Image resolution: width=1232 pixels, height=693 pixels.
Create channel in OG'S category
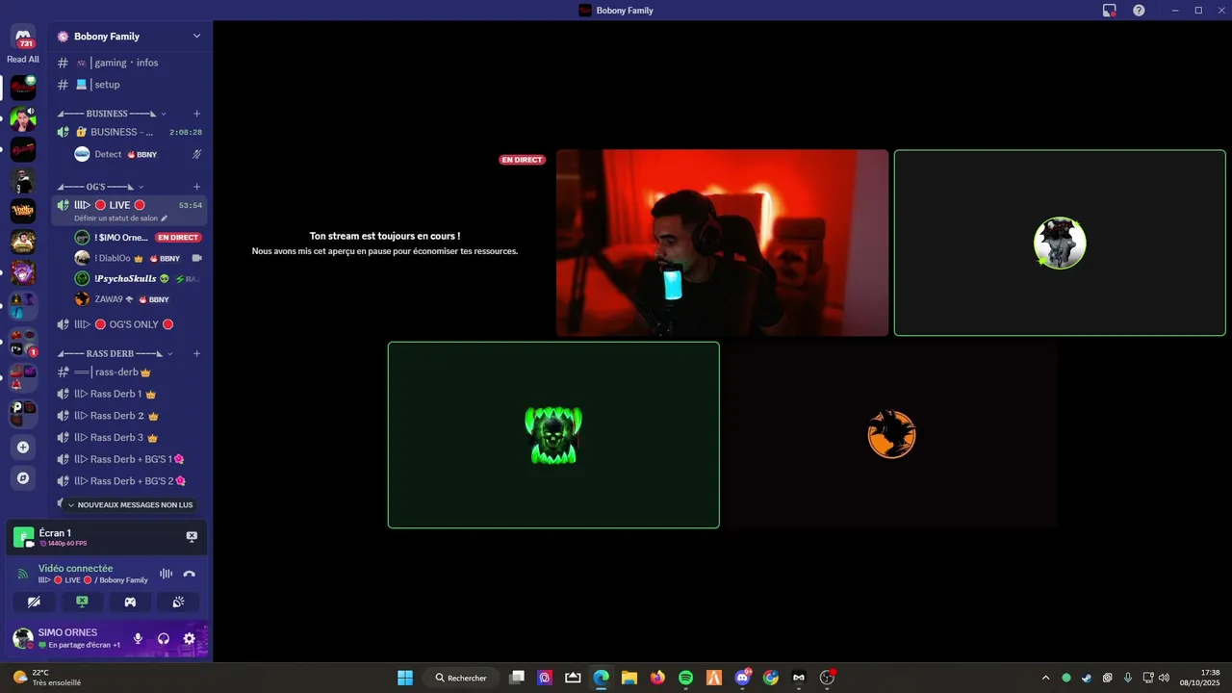coord(197,187)
